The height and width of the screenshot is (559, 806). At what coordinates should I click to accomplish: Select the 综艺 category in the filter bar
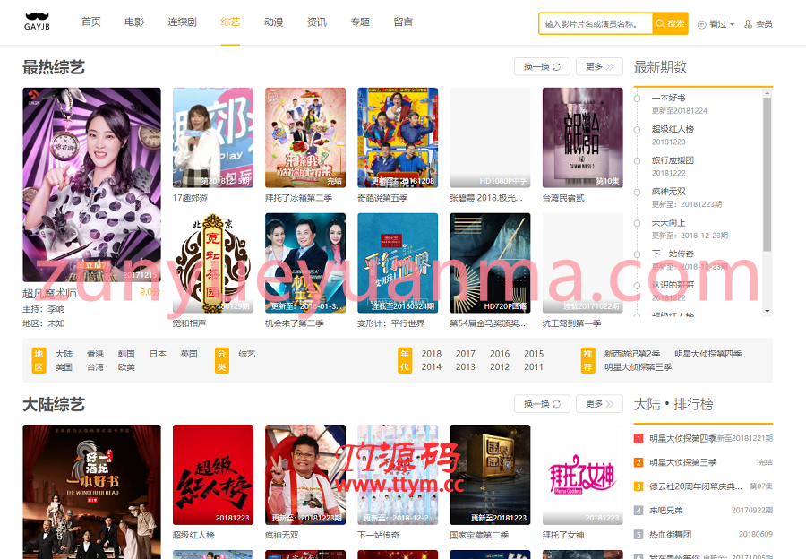[x=247, y=354]
